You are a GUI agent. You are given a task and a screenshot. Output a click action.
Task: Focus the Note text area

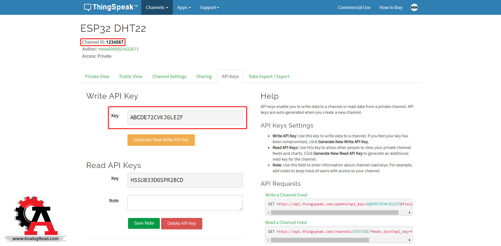[185, 203]
